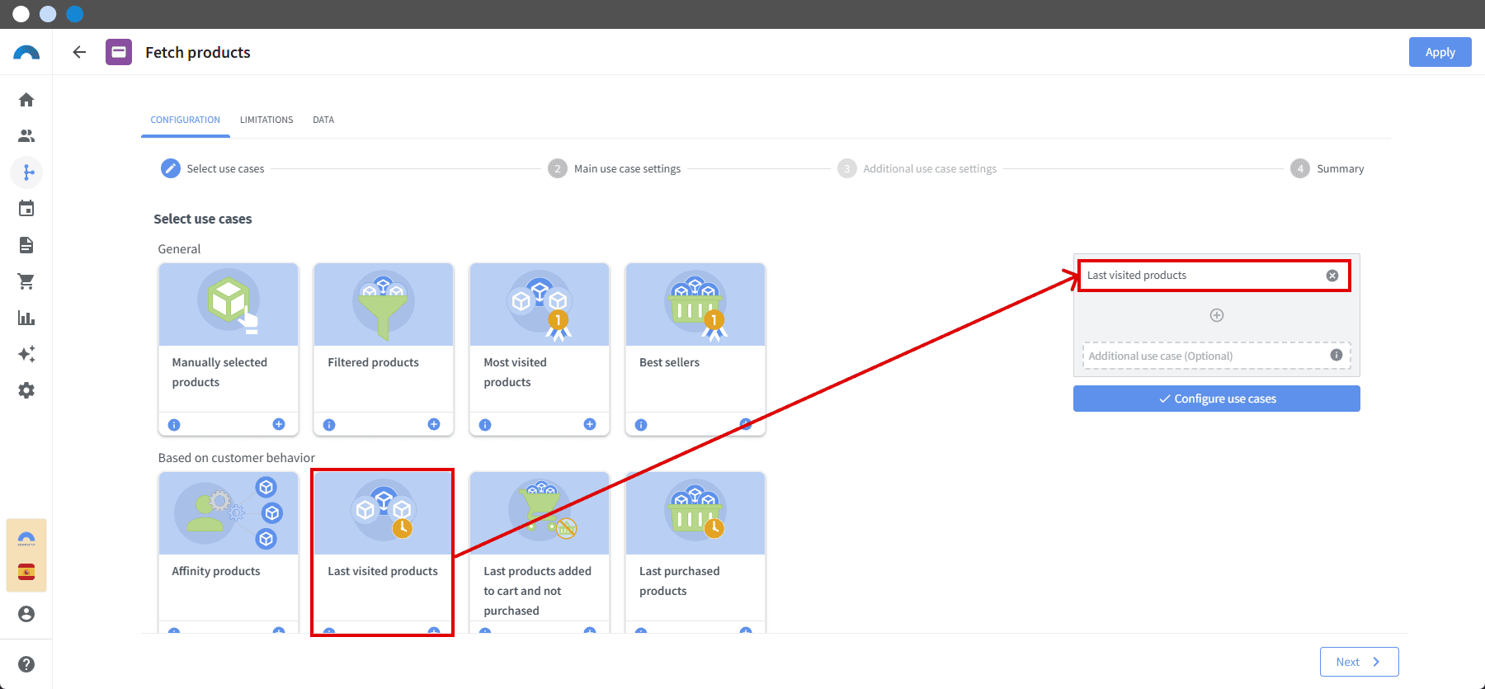Select the Affinity products card image

229,513
